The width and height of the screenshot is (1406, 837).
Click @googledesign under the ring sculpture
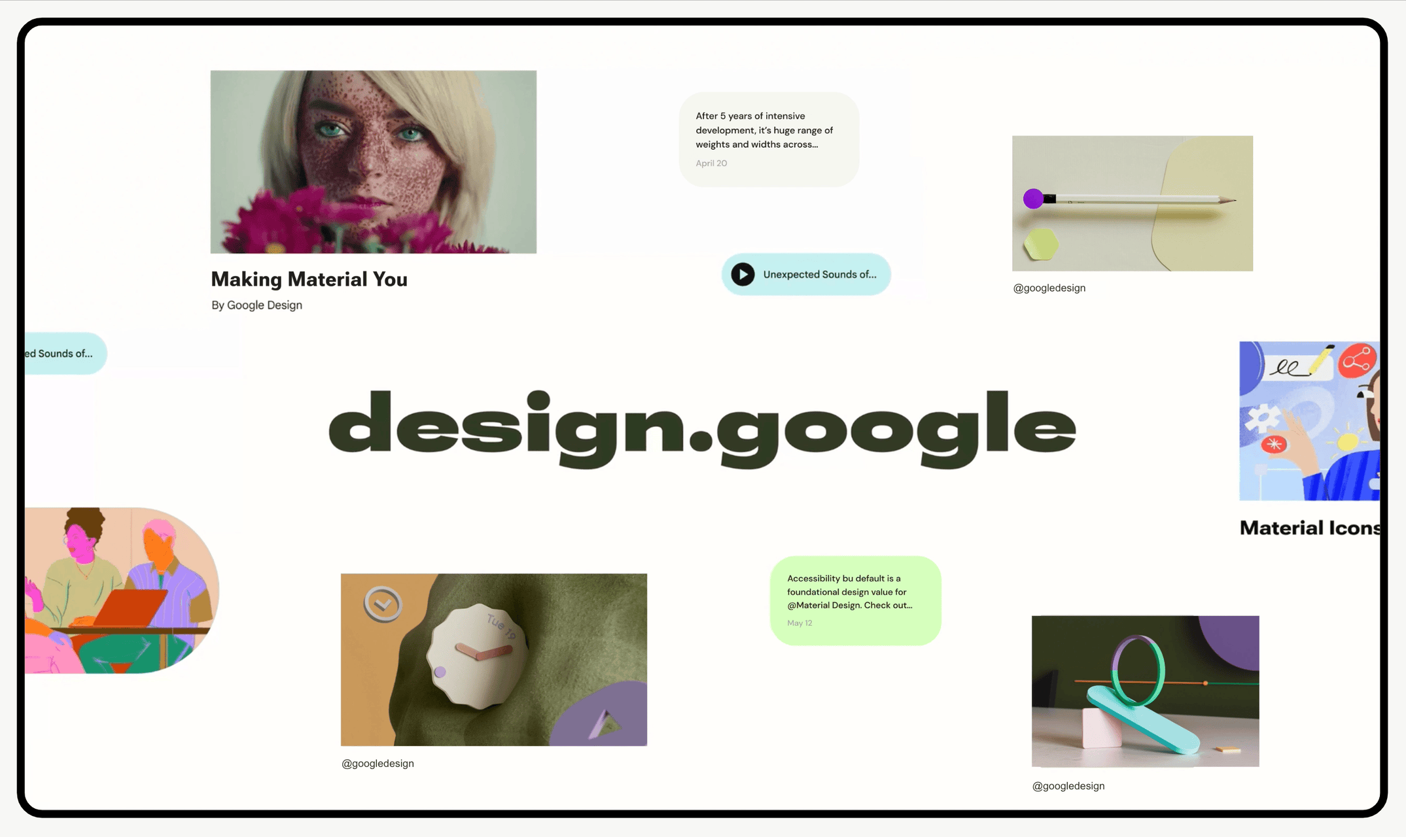point(1068,786)
